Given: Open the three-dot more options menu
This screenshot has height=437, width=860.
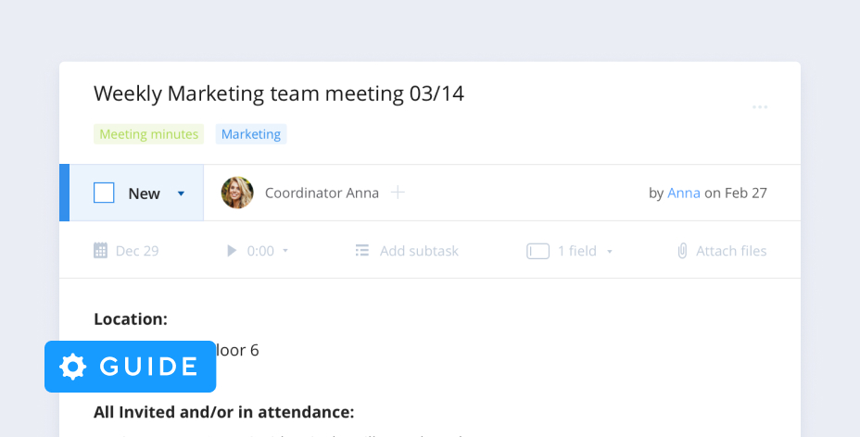Looking at the screenshot, I should click(x=760, y=107).
